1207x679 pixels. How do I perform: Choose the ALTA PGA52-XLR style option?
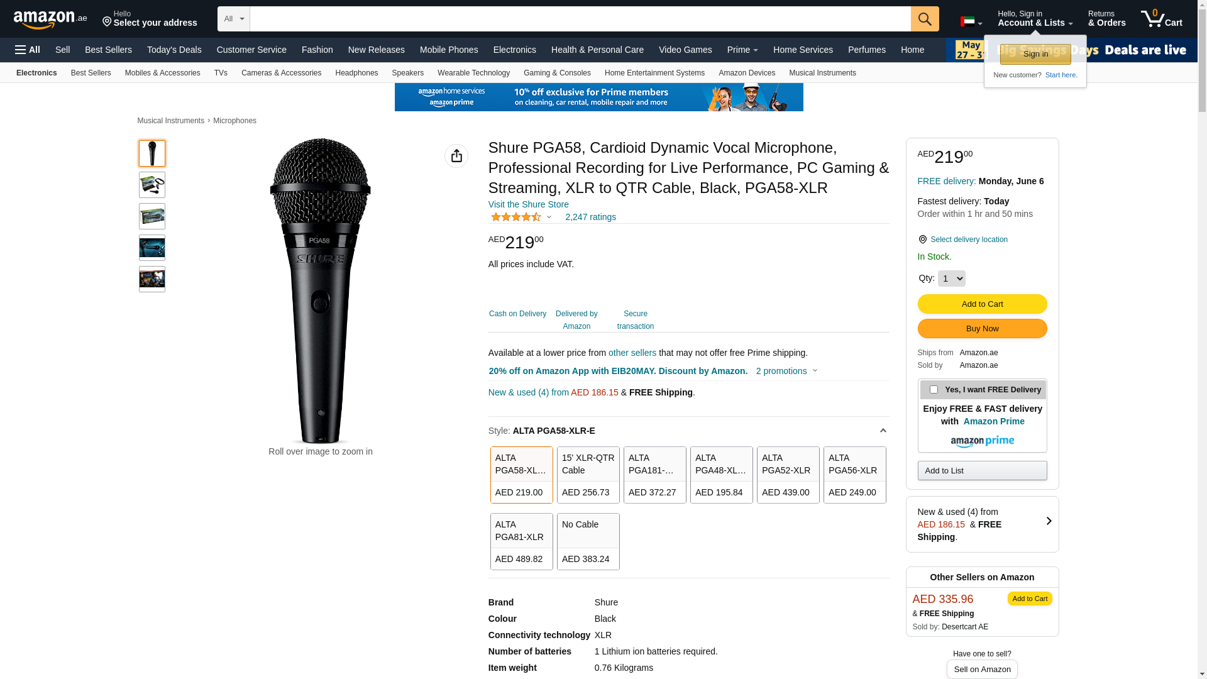[788, 475]
